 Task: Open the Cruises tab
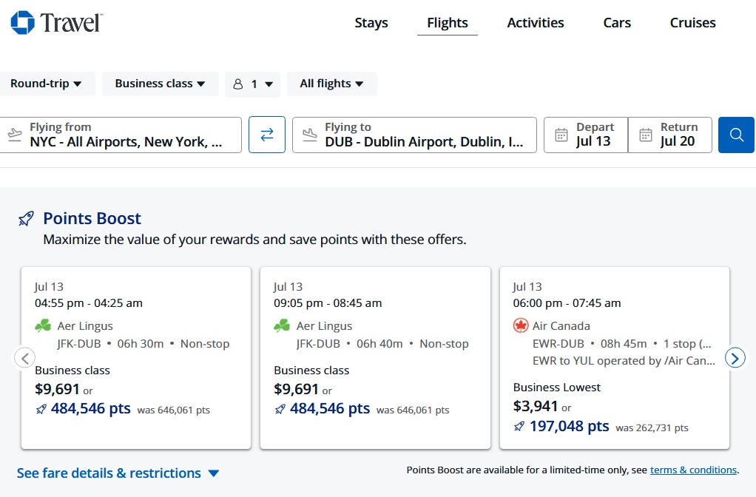point(693,23)
